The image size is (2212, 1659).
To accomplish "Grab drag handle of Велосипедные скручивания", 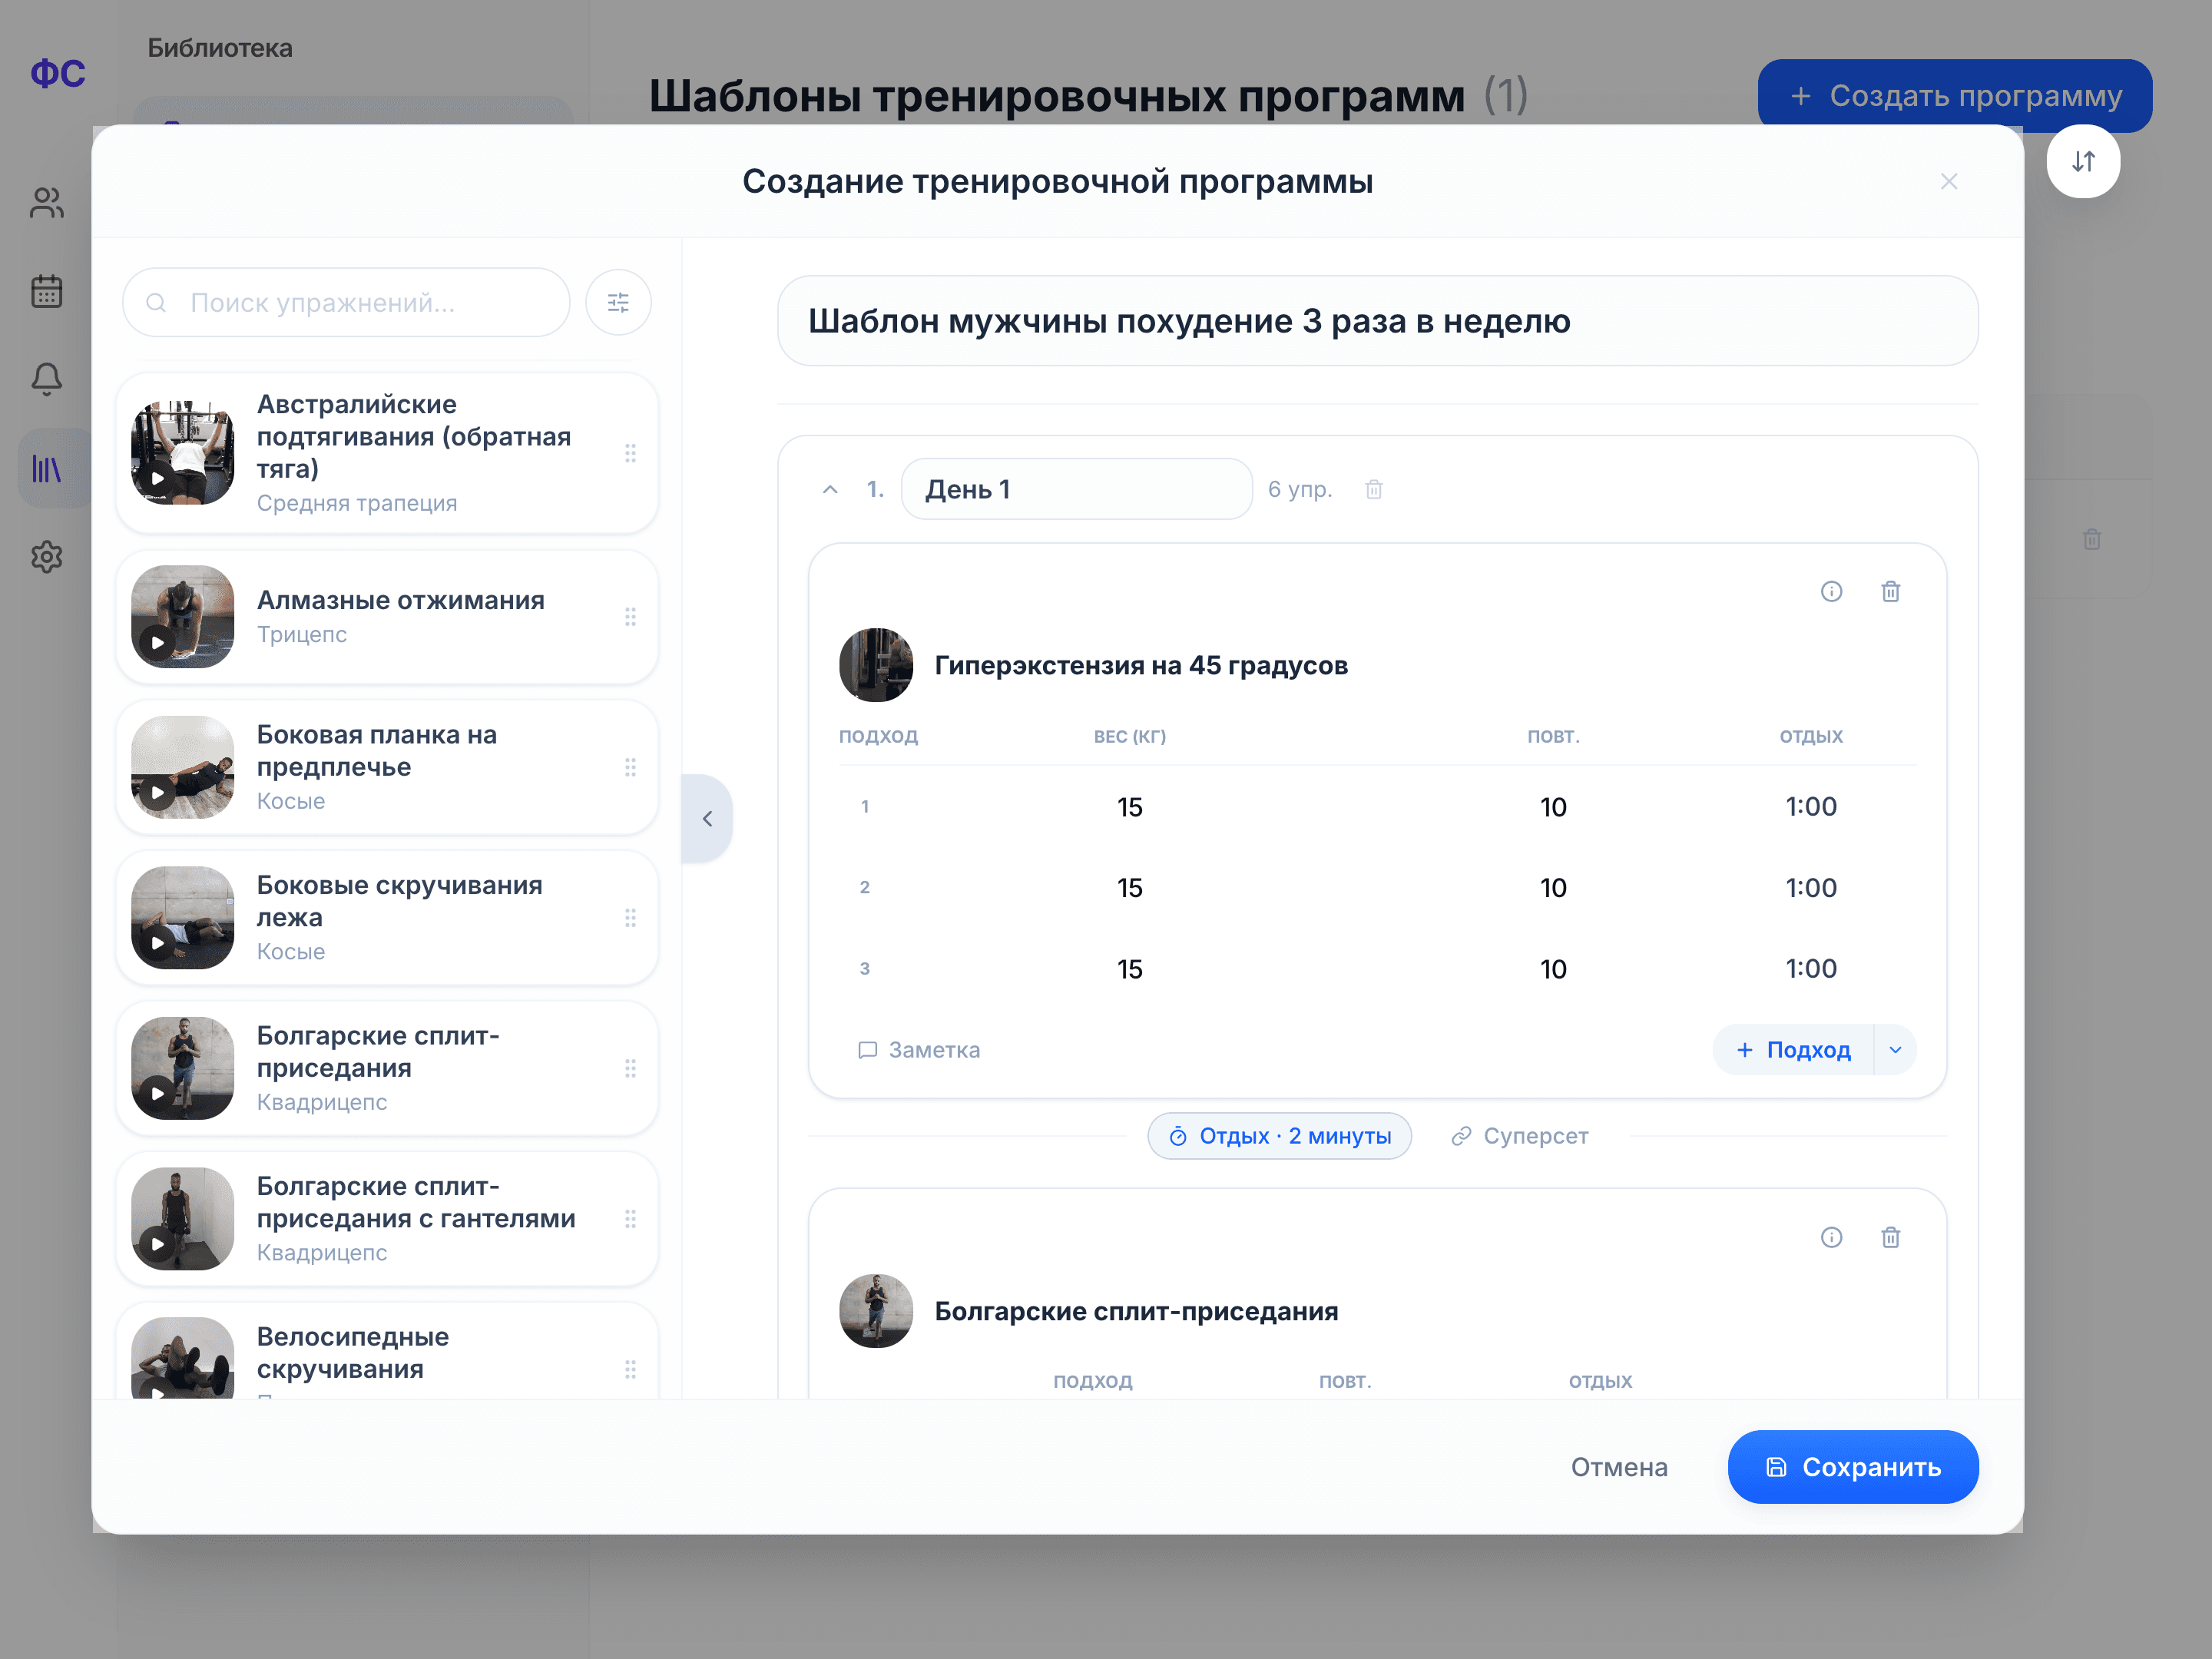I will tap(630, 1369).
